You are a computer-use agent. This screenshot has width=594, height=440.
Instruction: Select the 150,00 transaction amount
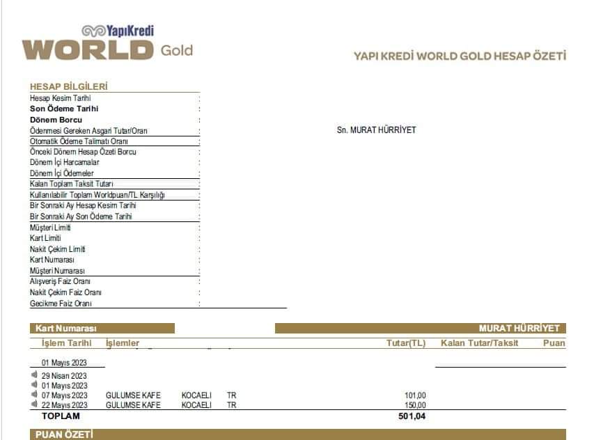415,405
